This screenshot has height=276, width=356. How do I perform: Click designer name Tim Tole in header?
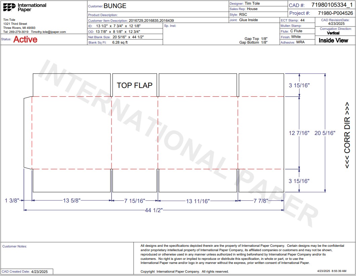(252, 3)
